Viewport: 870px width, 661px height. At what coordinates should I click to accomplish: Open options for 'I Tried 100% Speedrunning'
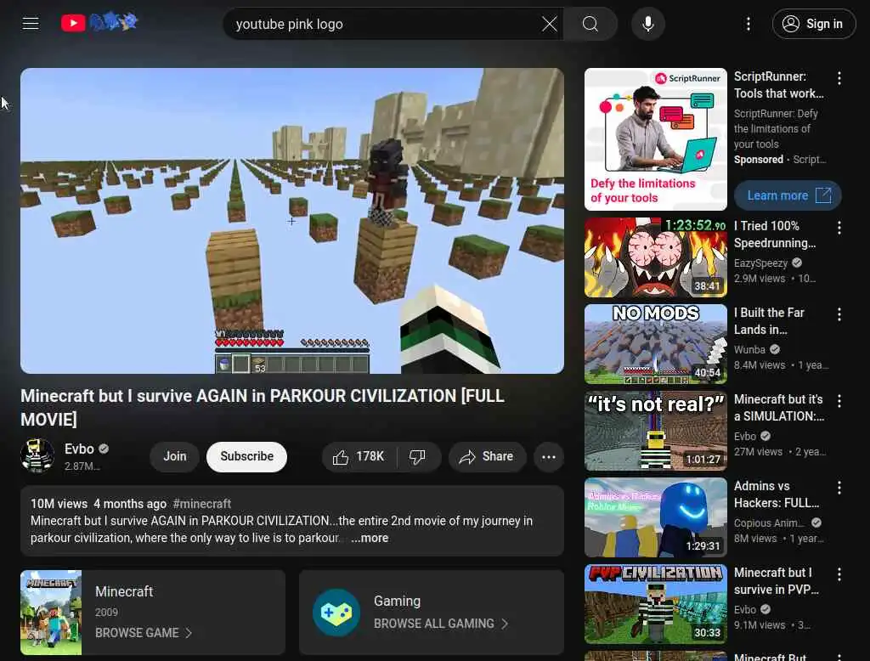pos(839,228)
